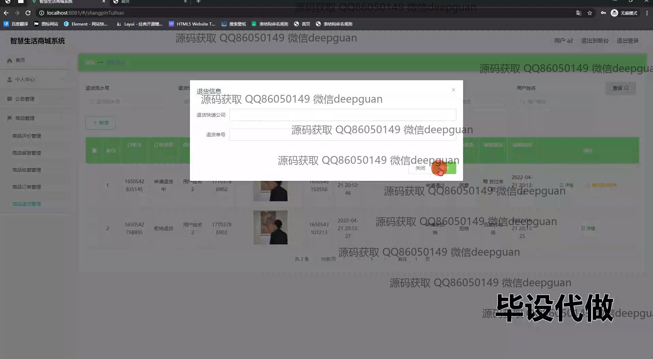
Task: Reload the page with refresh icon
Action: pyautogui.click(x=28, y=13)
